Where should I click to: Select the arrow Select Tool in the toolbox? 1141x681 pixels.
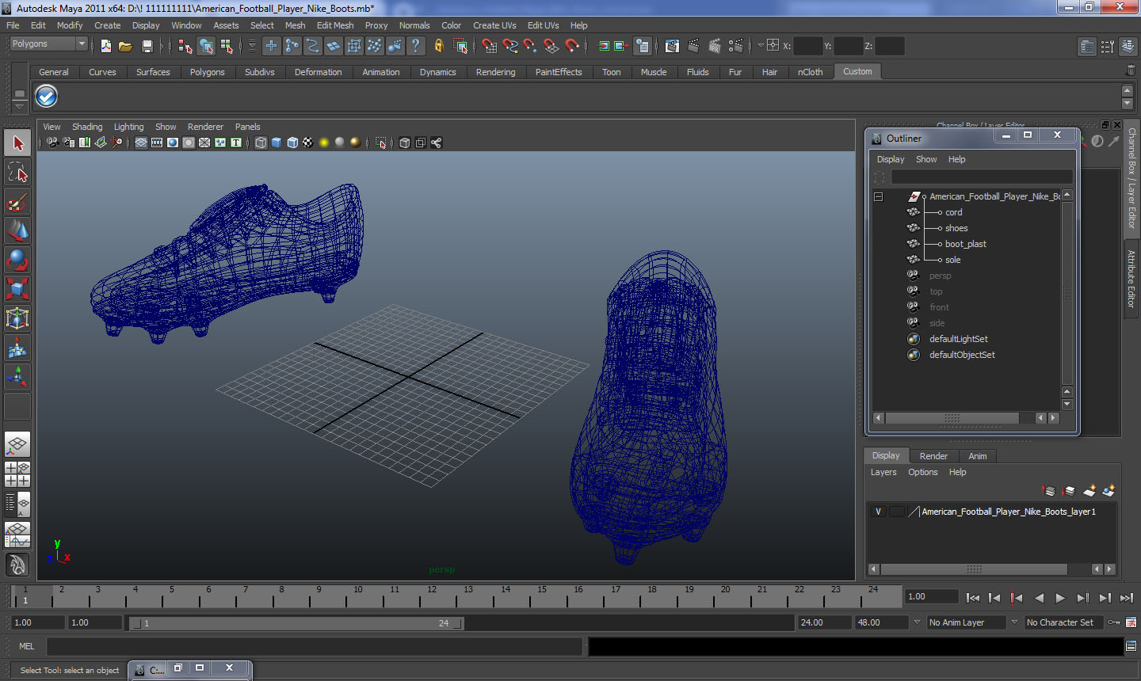point(17,143)
